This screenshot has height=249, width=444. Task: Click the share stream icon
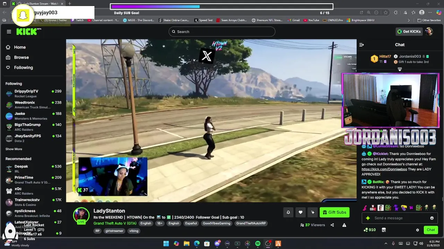point(332,225)
